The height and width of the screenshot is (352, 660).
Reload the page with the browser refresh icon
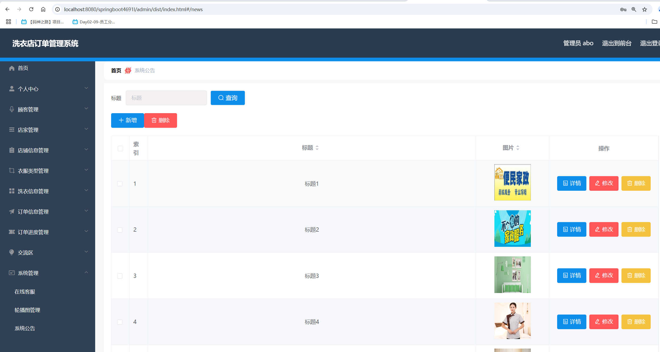[31, 9]
